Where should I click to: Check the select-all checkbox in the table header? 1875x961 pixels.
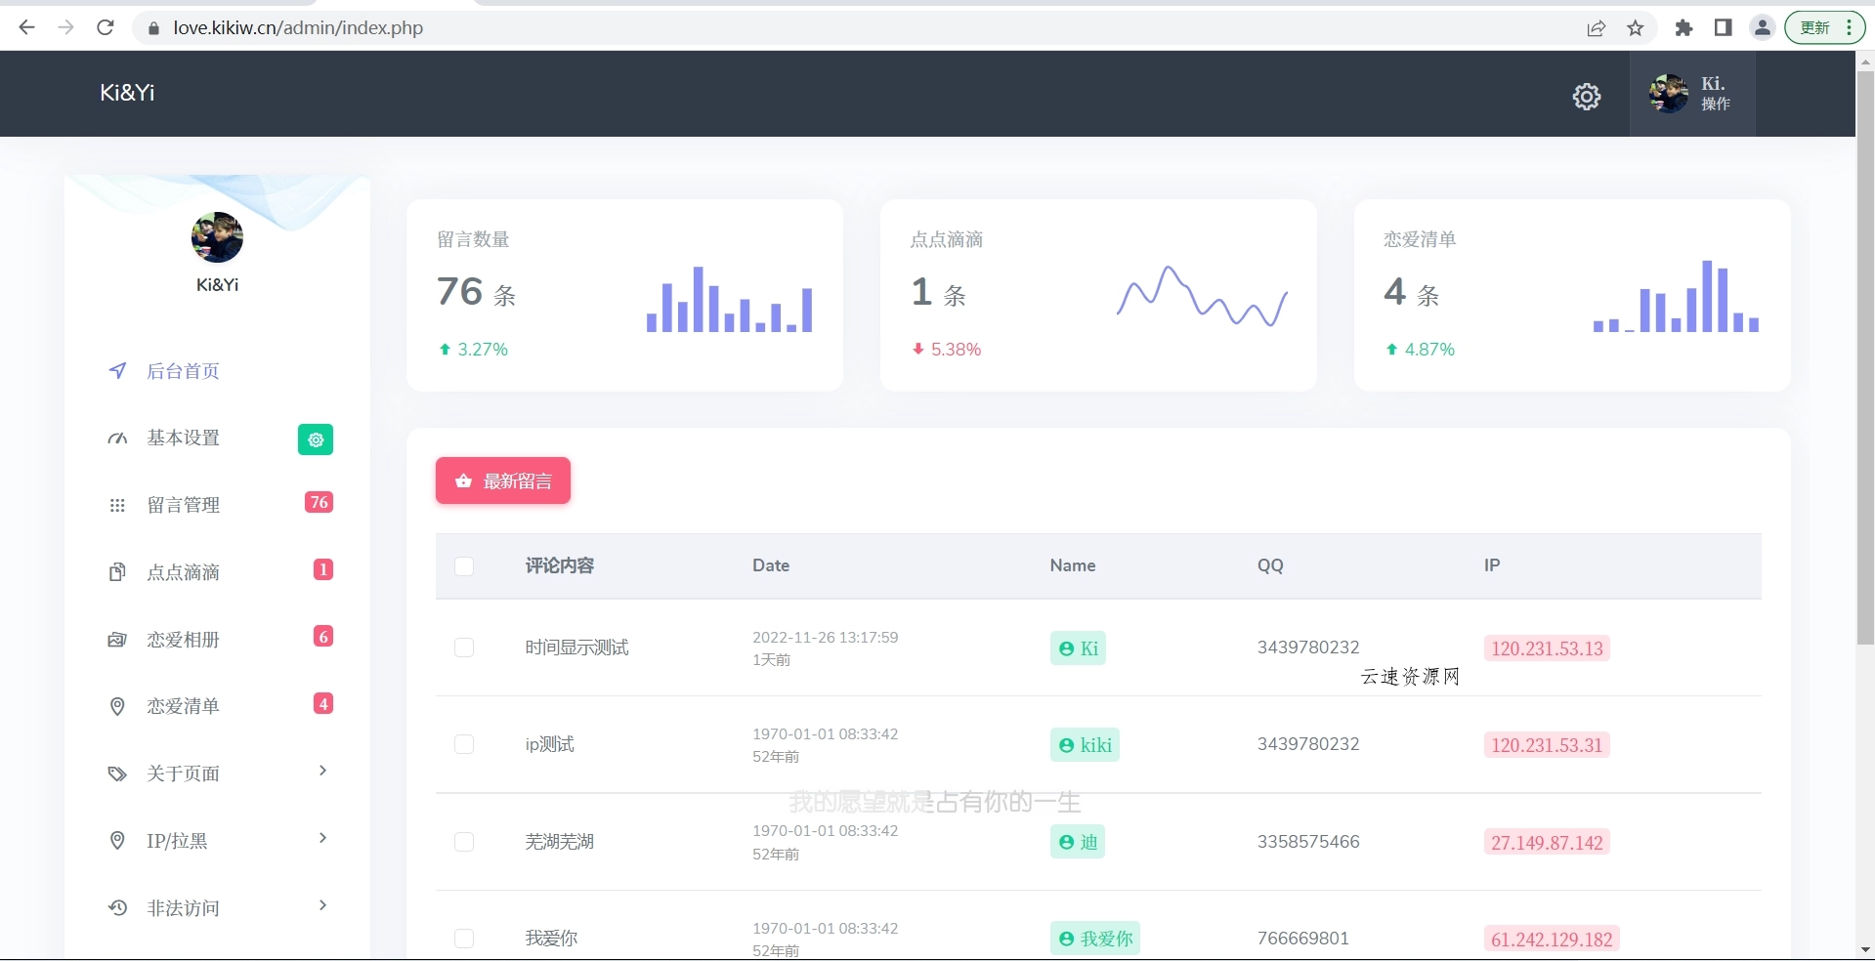click(464, 566)
